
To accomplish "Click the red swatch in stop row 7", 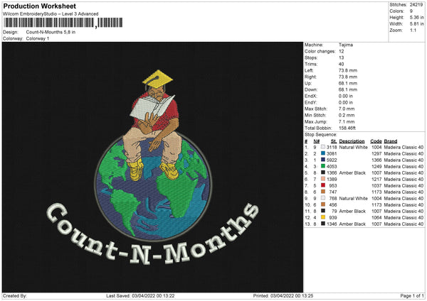I will click(323, 185).
